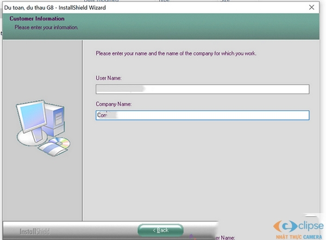Click the InstallShield logo
326x240 pixels.
(34, 231)
